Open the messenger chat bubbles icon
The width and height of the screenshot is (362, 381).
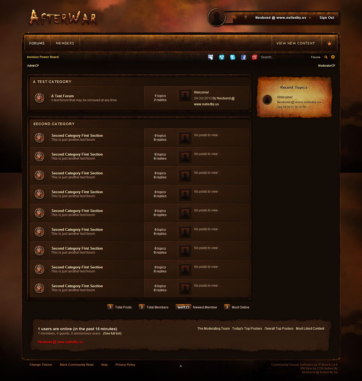pos(234,17)
